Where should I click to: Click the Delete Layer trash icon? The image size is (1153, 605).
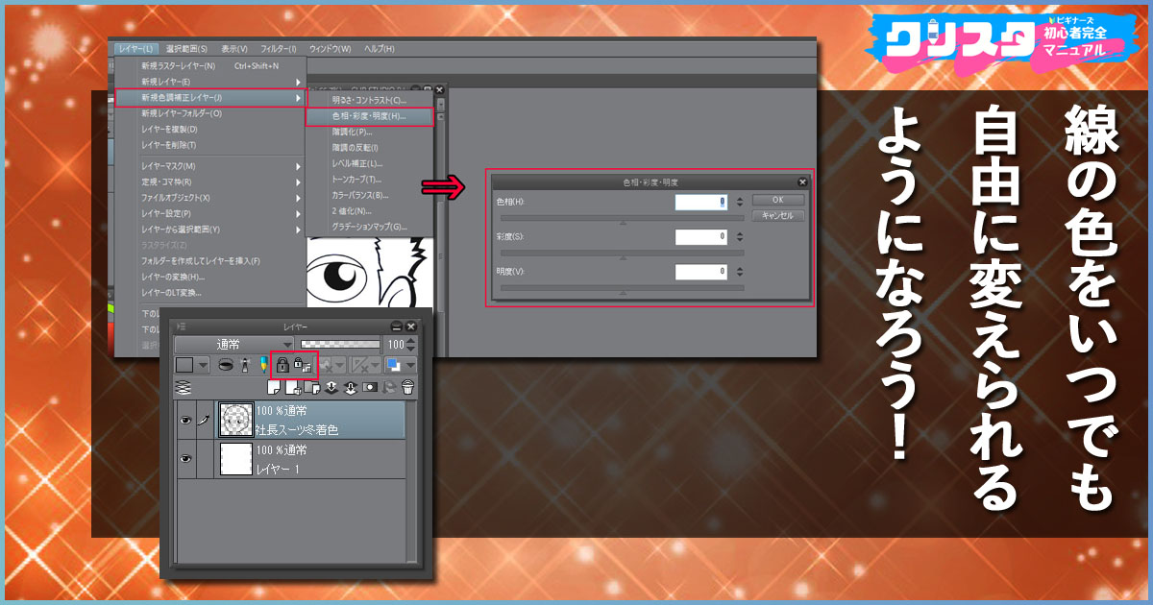(x=407, y=388)
